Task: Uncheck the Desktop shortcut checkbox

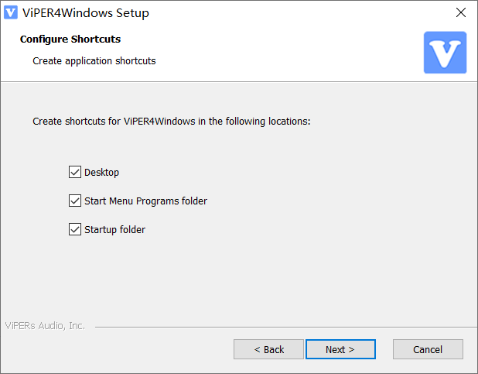Action: click(x=75, y=172)
